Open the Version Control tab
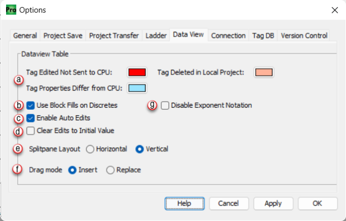Viewport: 346px width, 221px height. coord(304,36)
